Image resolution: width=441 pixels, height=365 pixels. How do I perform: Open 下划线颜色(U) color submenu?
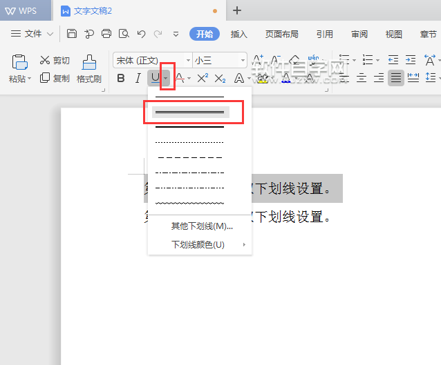[200, 245]
